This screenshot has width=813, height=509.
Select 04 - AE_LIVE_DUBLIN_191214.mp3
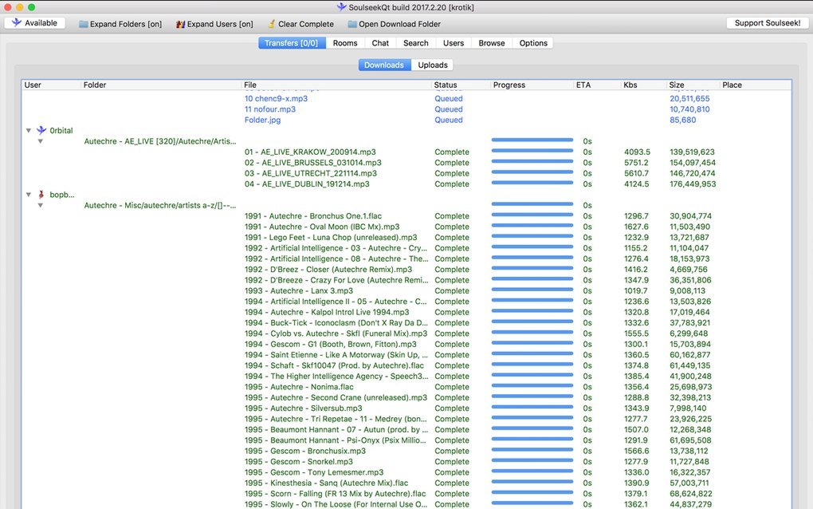[307, 184]
